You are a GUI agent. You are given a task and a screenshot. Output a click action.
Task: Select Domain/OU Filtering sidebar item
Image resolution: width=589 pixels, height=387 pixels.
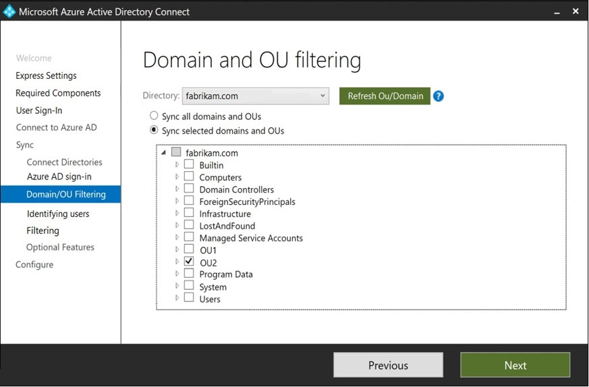pos(61,194)
